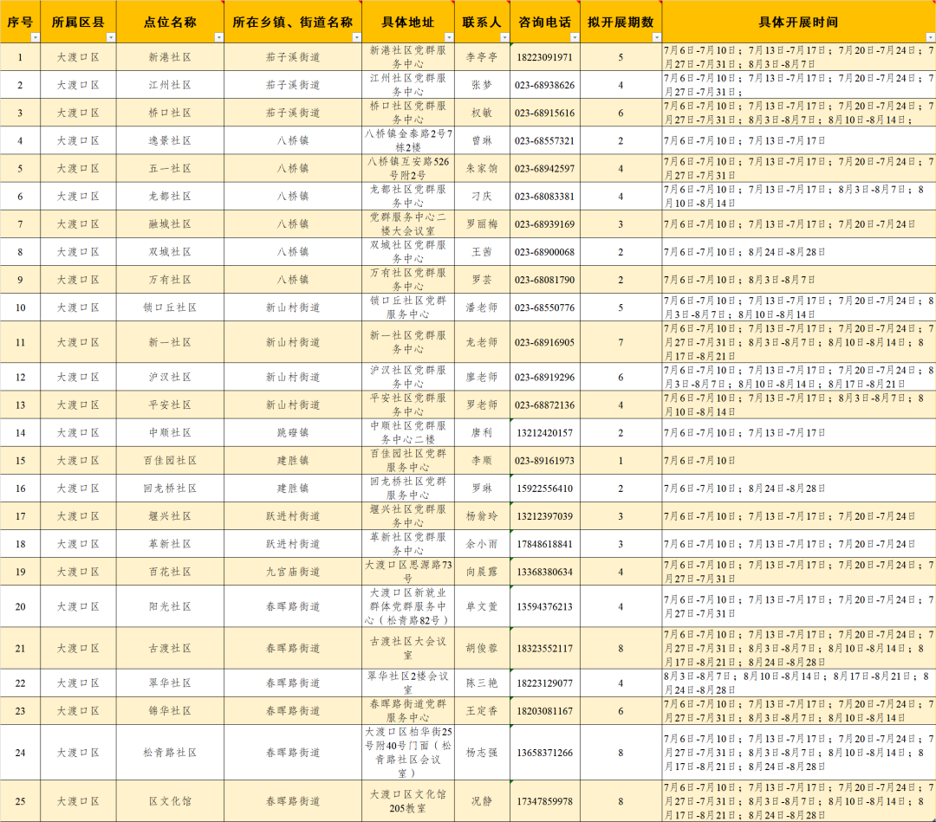
Task: Select the 跳磴镇 town cell
Action: (293, 433)
